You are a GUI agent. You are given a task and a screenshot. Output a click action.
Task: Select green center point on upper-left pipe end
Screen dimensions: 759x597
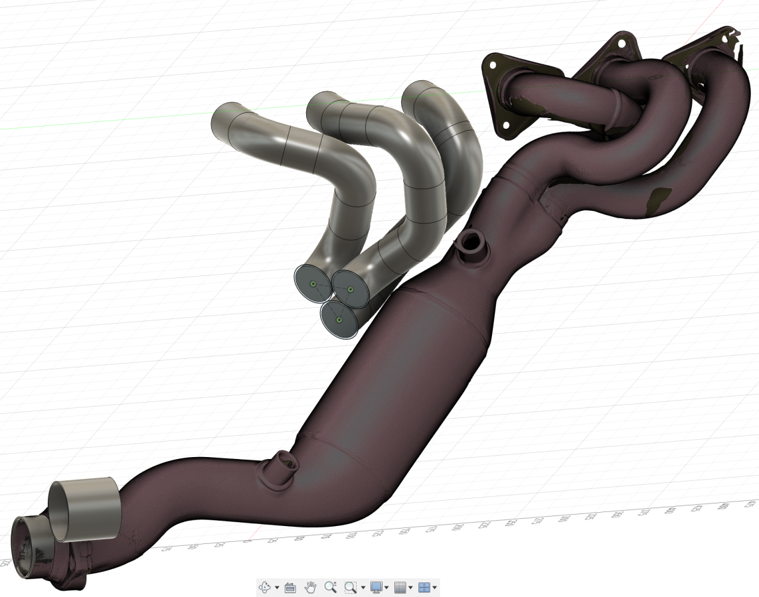[x=313, y=284]
